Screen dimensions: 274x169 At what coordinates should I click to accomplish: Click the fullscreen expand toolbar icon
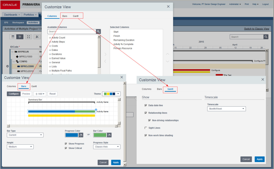(x=28, y=37)
